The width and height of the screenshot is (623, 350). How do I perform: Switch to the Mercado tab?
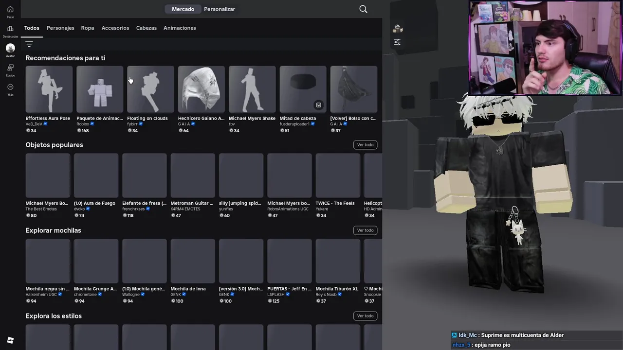[183, 9]
